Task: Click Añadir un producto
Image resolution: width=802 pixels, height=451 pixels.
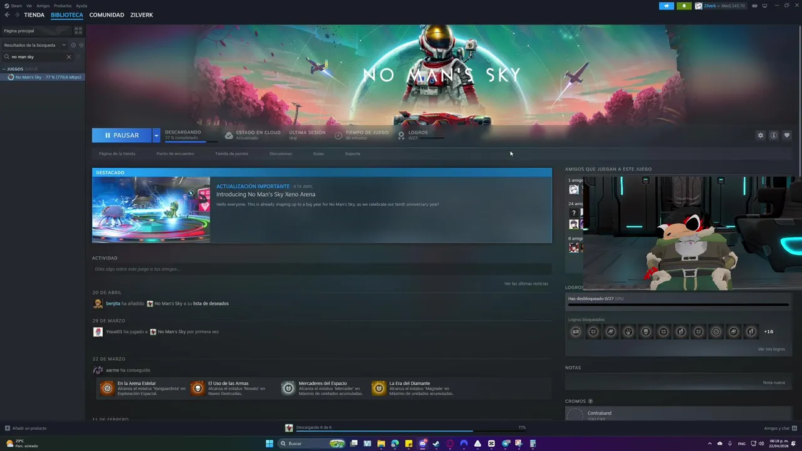Action: click(x=26, y=428)
